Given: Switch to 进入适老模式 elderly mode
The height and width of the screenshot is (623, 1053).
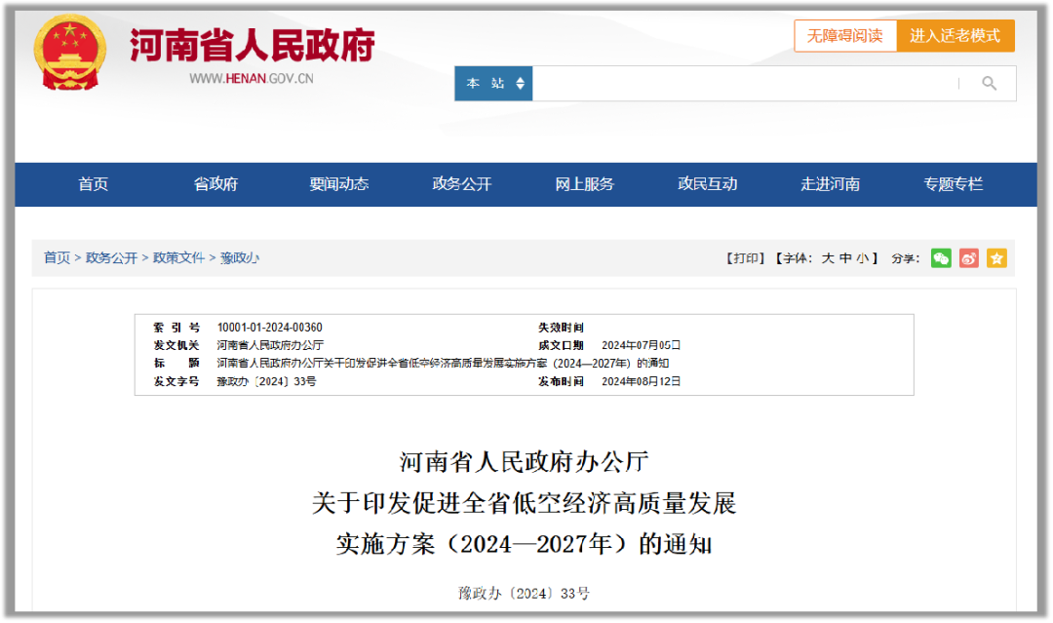Looking at the screenshot, I should [x=955, y=36].
